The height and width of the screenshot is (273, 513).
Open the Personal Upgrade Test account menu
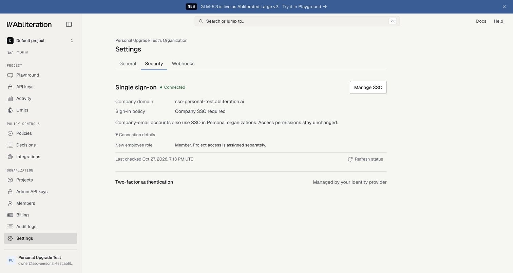pos(40,260)
